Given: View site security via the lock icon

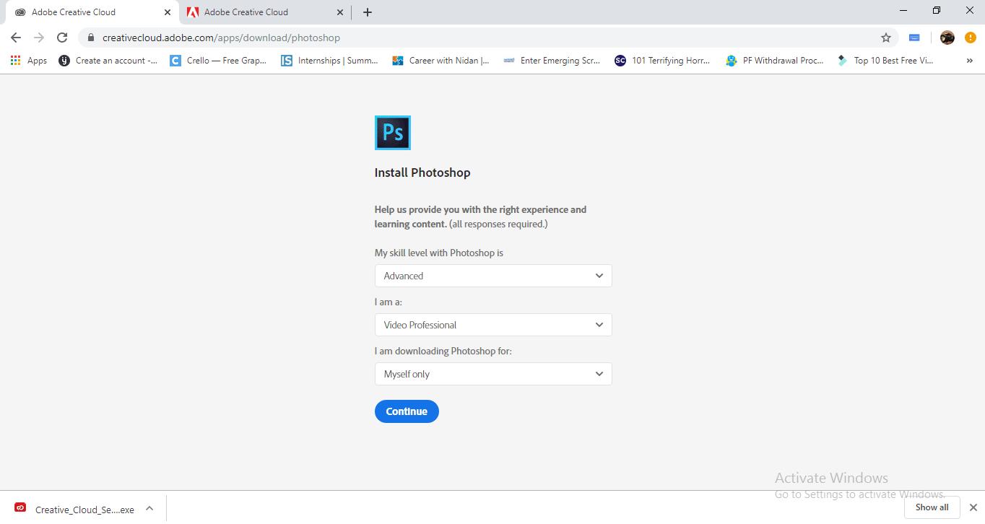Looking at the screenshot, I should tap(91, 38).
